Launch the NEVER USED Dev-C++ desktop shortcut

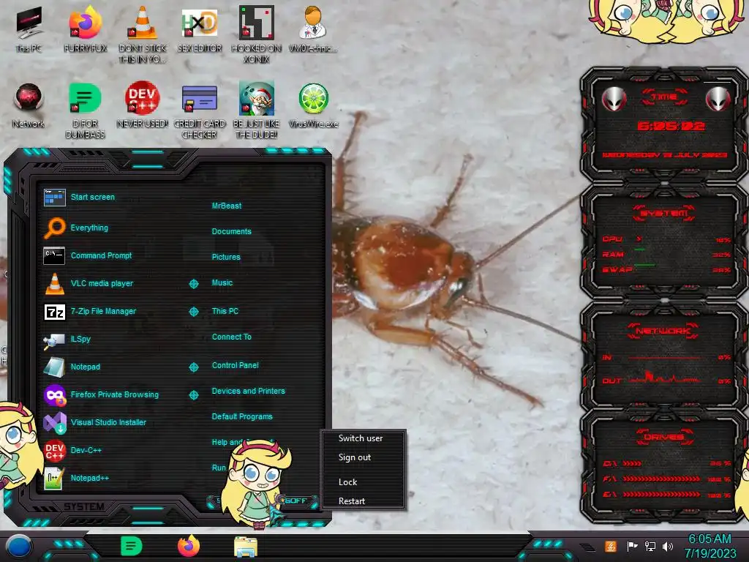coord(143,105)
